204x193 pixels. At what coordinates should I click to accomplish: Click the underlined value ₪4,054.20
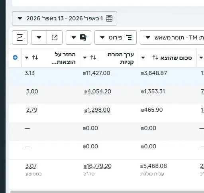click(98, 91)
